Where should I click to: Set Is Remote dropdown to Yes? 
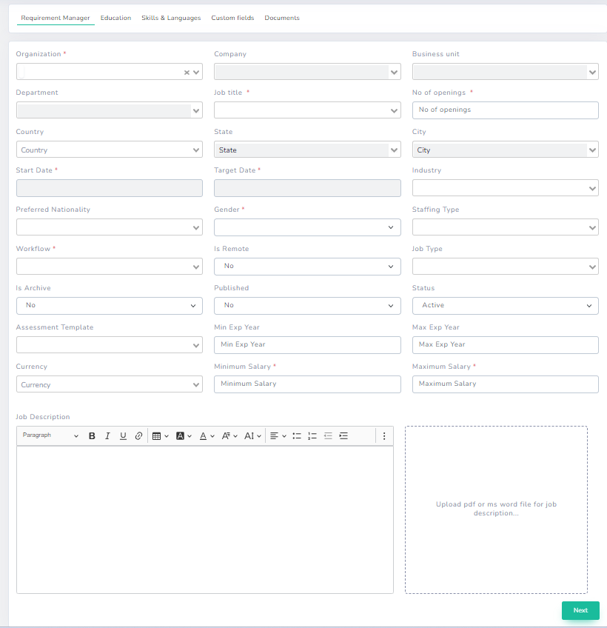pyautogui.click(x=306, y=266)
